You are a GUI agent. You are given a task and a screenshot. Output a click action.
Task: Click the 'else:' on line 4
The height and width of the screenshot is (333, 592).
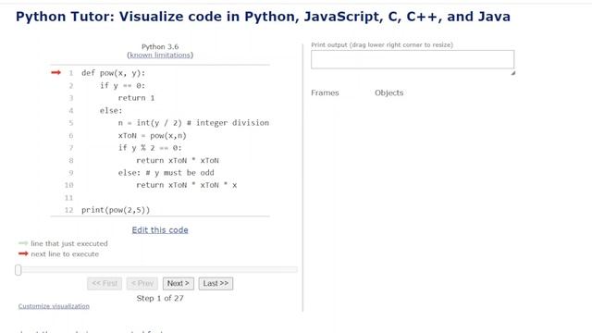tap(111, 111)
